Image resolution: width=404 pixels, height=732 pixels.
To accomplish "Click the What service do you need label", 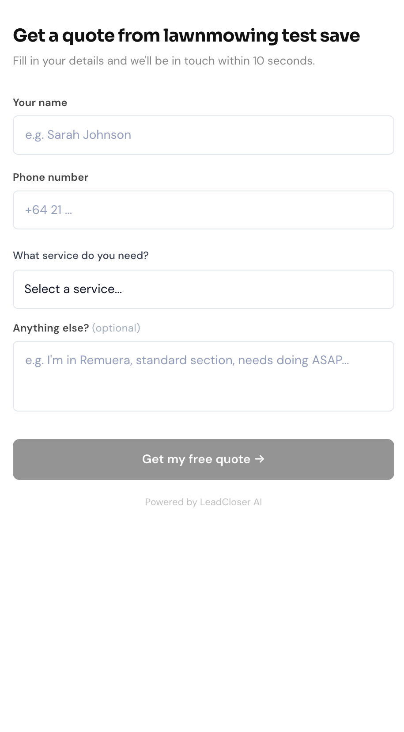I will pyautogui.click(x=81, y=255).
